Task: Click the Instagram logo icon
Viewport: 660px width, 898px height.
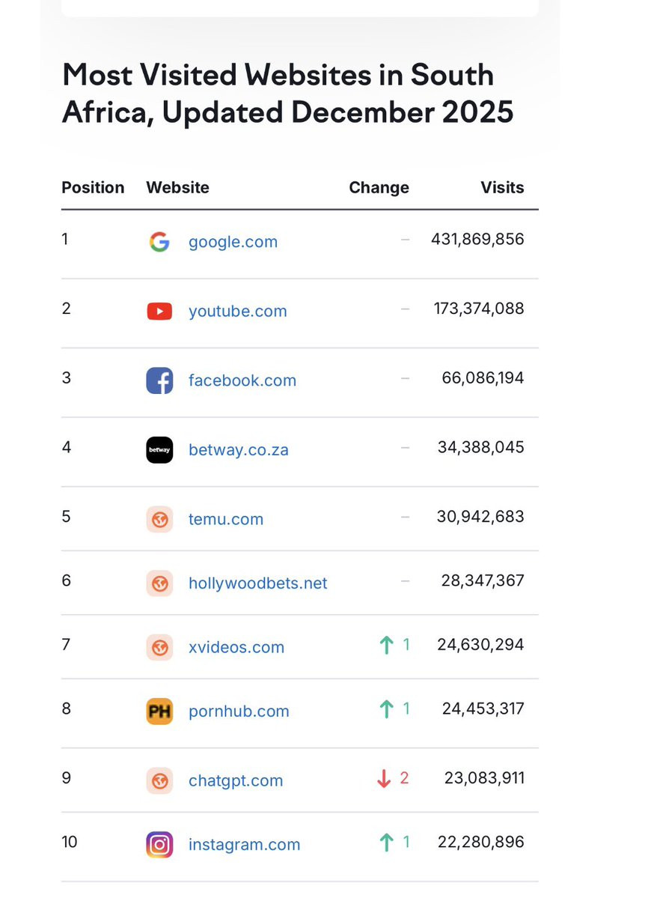Action: pyautogui.click(x=159, y=845)
